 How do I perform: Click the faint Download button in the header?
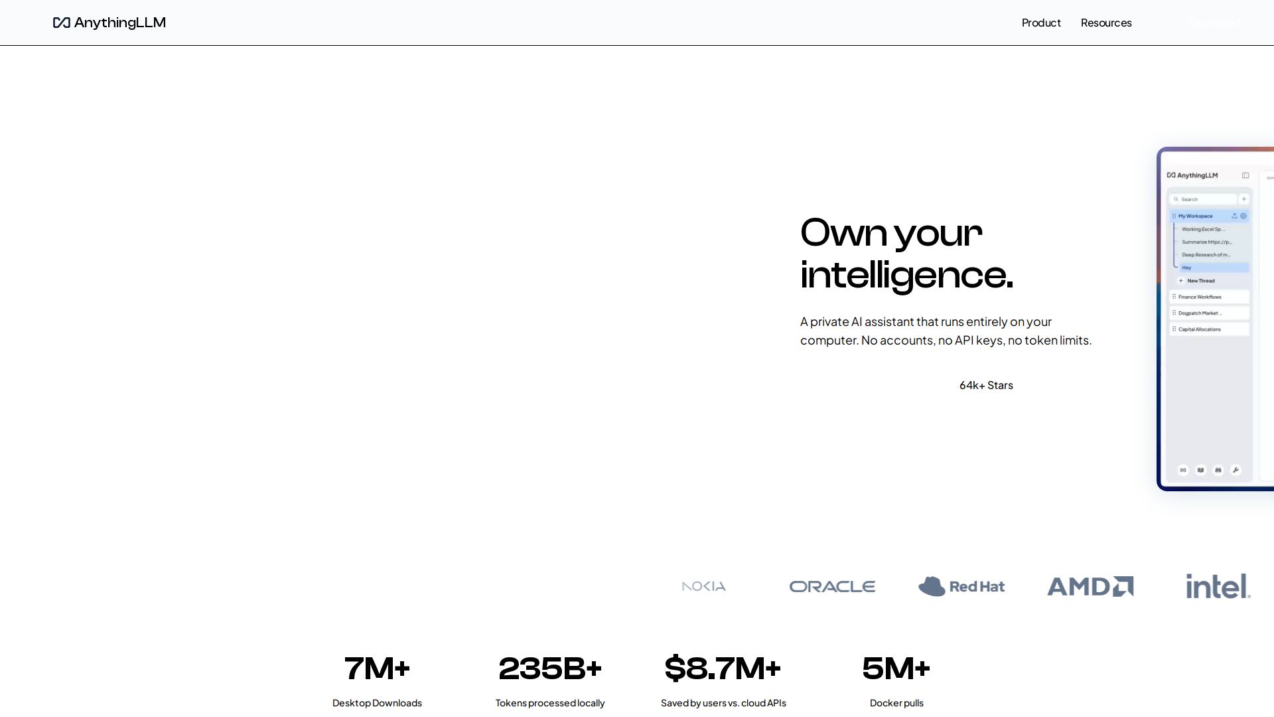tap(1214, 23)
